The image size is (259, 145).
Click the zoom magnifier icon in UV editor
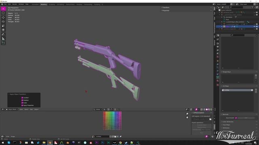[x=187, y=114]
